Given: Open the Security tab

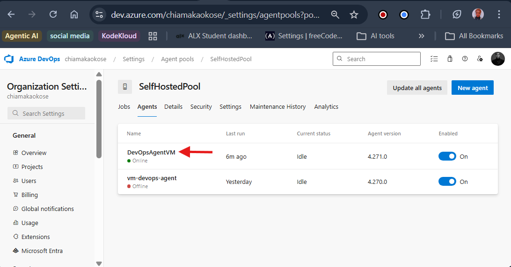Looking at the screenshot, I should [x=201, y=107].
